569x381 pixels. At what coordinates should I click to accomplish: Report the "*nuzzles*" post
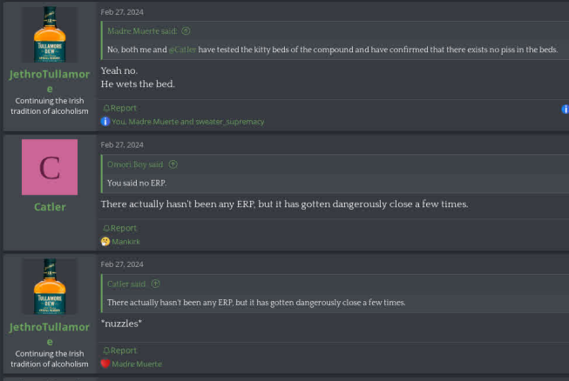click(x=119, y=350)
